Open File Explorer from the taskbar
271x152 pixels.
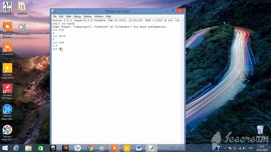click(28, 148)
